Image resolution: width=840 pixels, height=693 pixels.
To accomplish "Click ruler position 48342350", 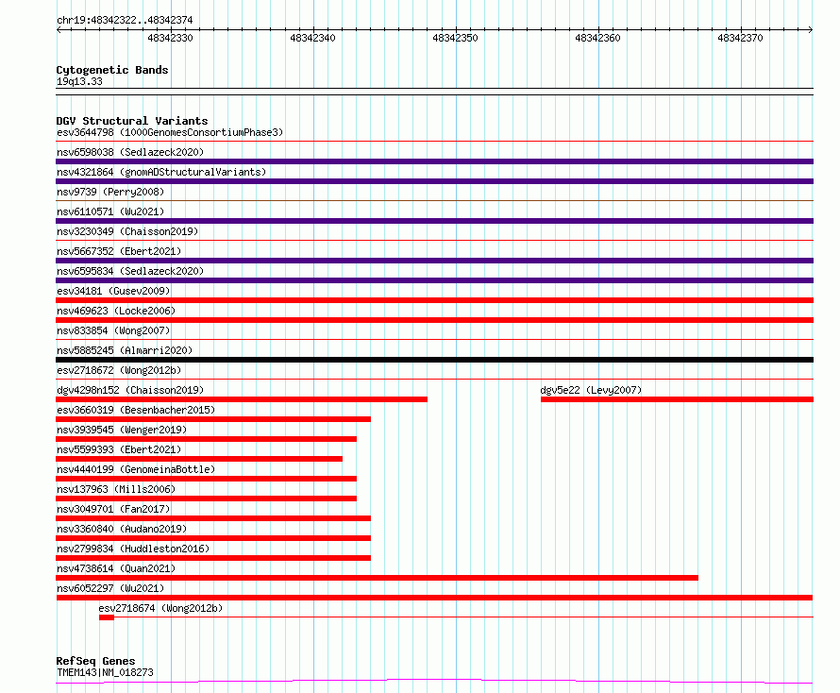I will point(455,38).
